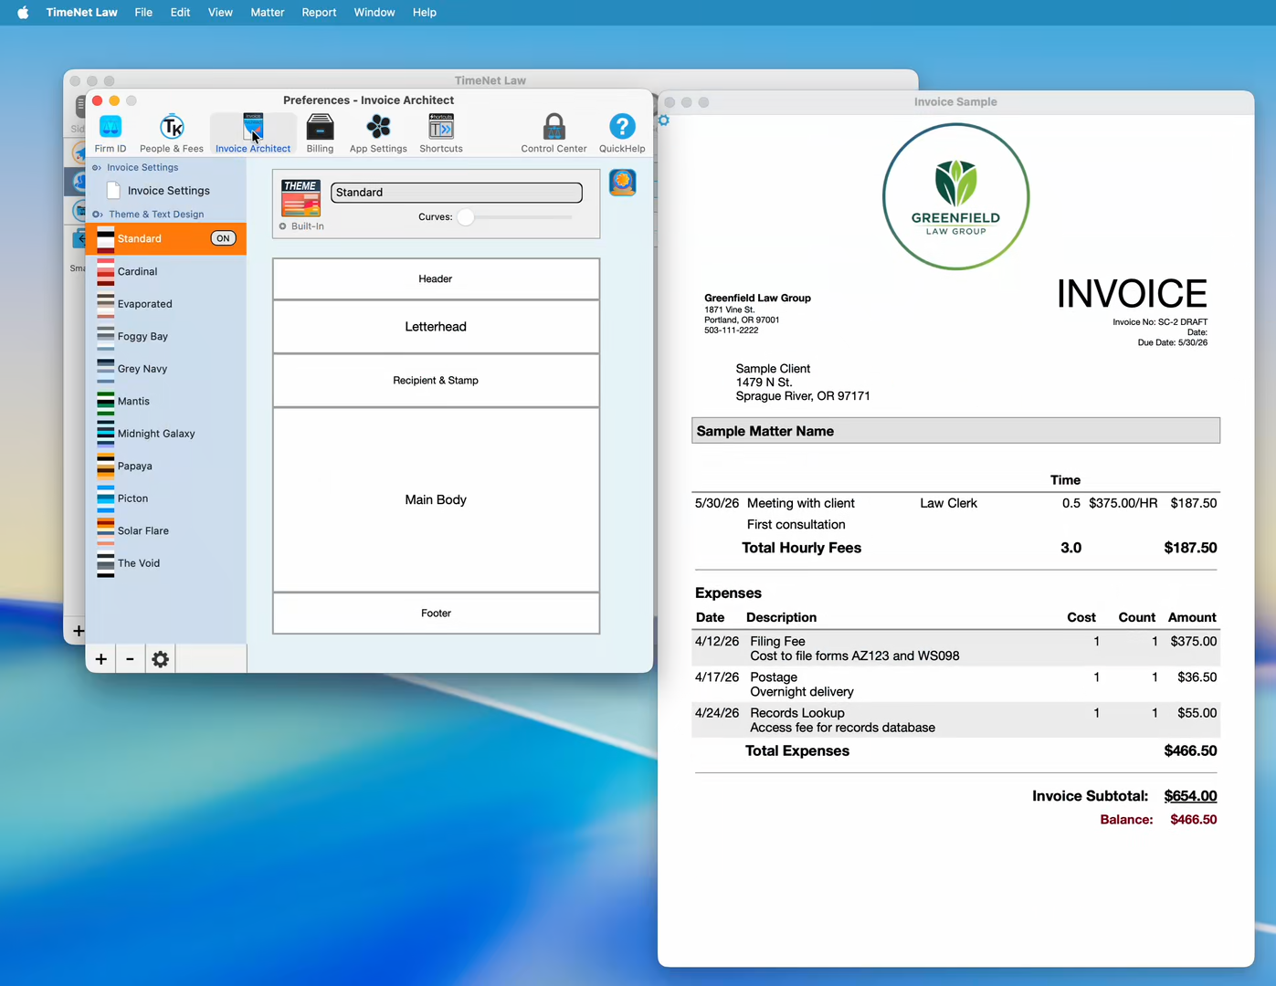The image size is (1276, 986).
Task: Open the Apple menu
Action: (23, 12)
